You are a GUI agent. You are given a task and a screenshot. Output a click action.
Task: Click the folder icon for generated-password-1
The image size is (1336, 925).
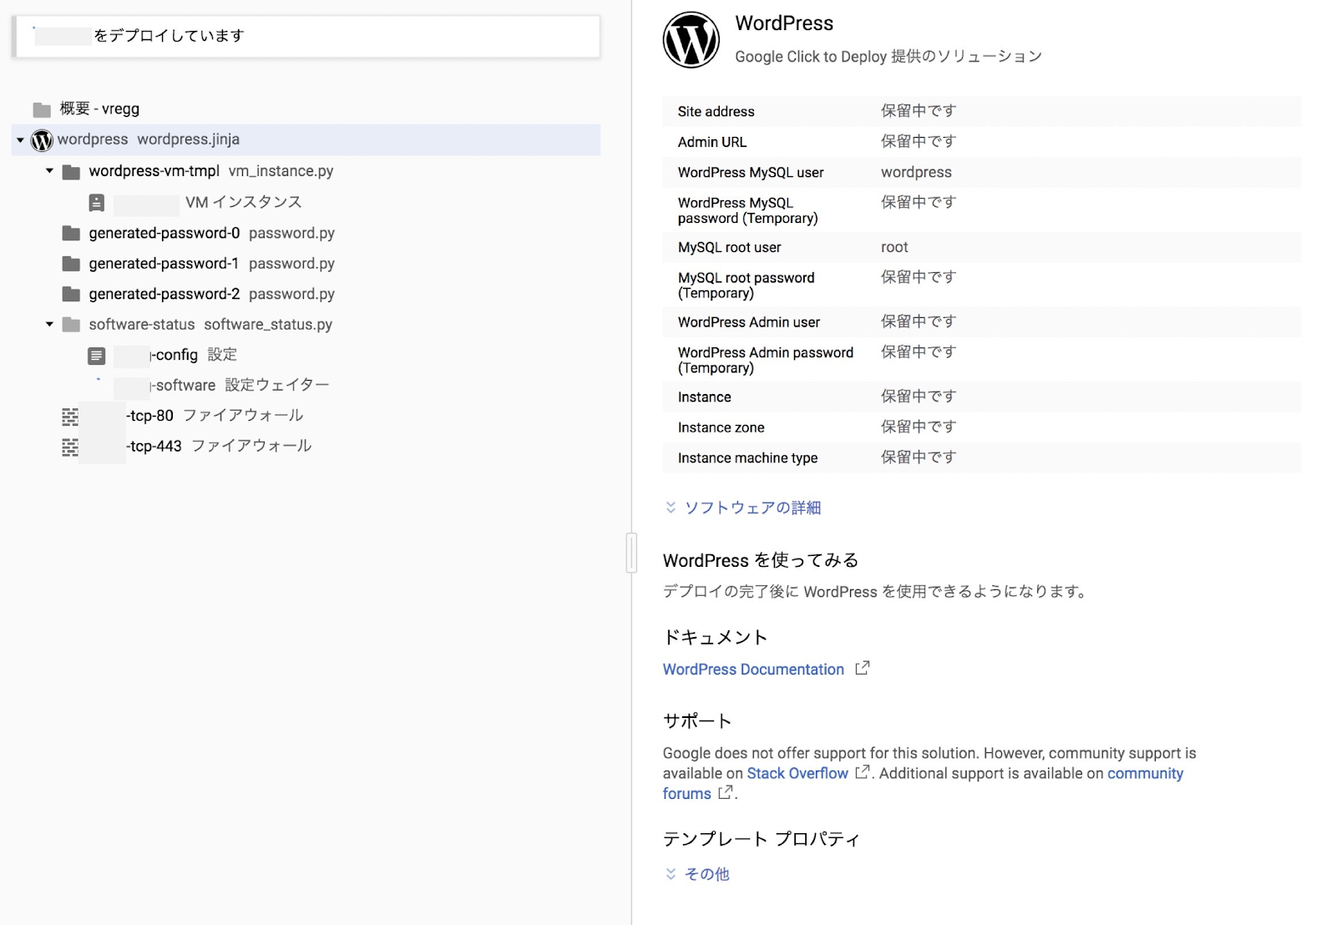pos(72,264)
